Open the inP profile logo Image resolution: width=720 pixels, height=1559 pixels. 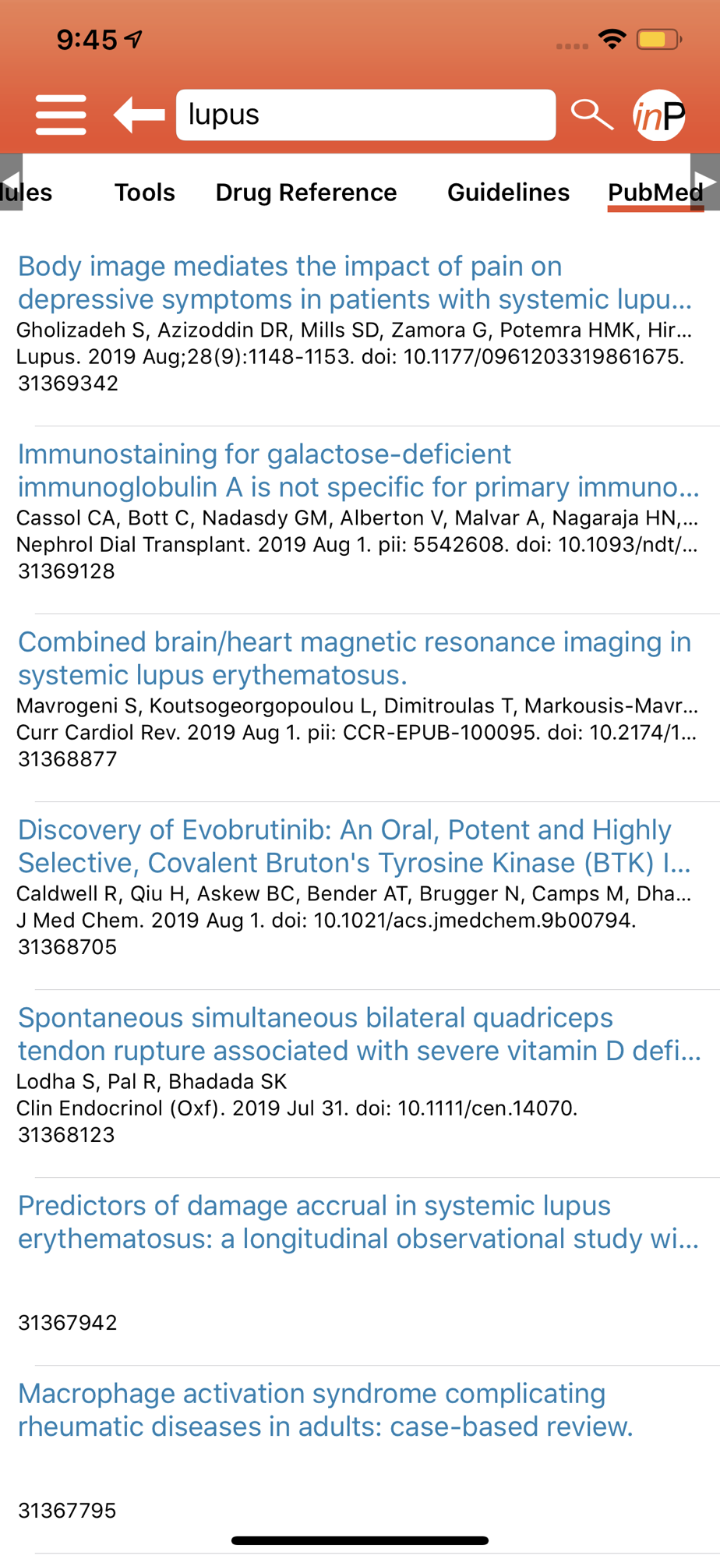pyautogui.click(x=659, y=115)
